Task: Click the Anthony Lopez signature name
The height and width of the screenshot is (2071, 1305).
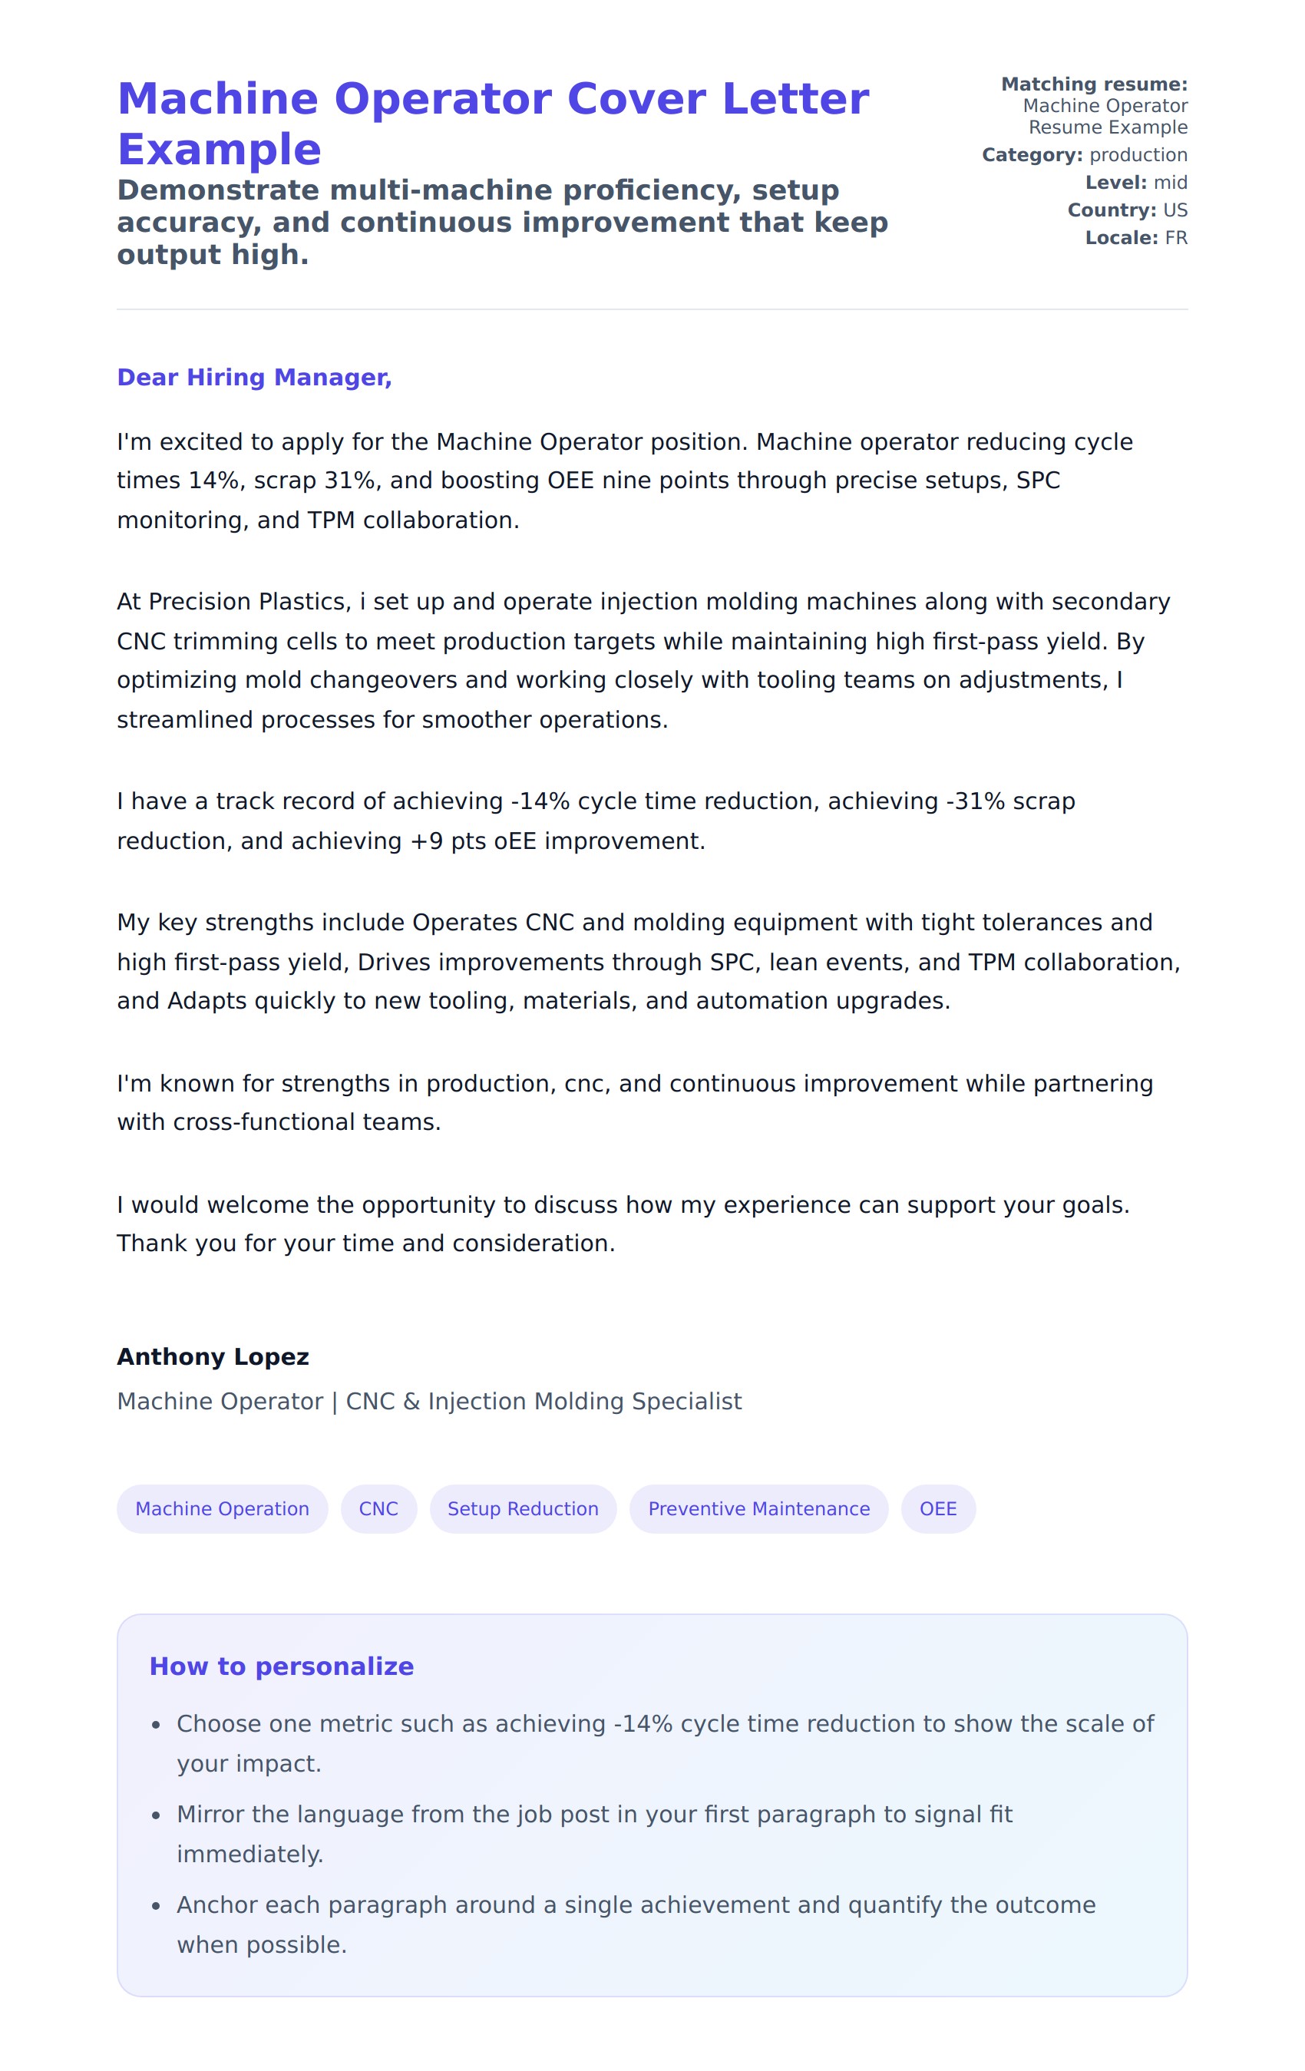Action: click(213, 1356)
